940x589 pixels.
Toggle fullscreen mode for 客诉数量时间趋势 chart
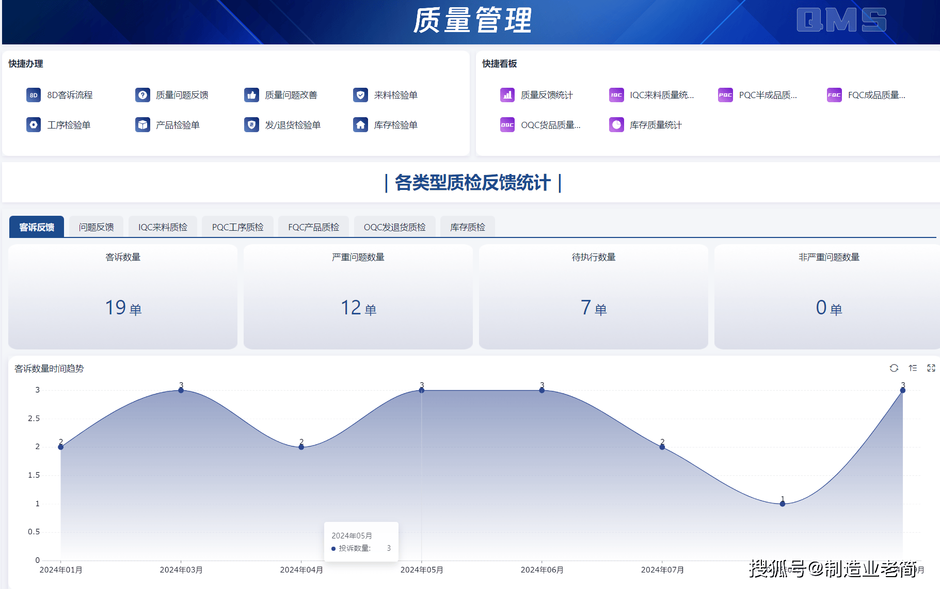(x=931, y=368)
